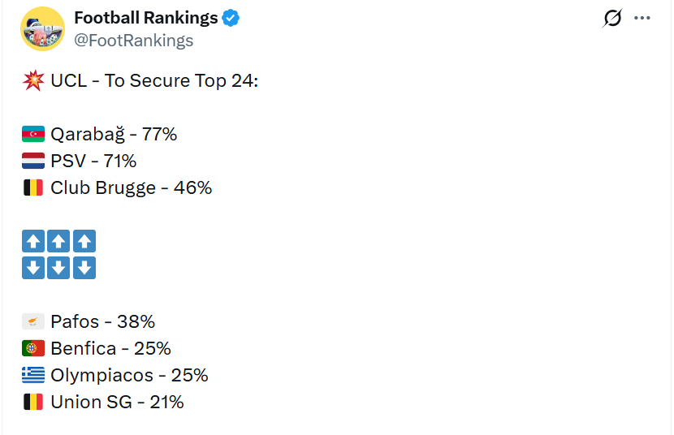
Task: Click the Greece flag beside Olympiacos
Action: (33, 375)
